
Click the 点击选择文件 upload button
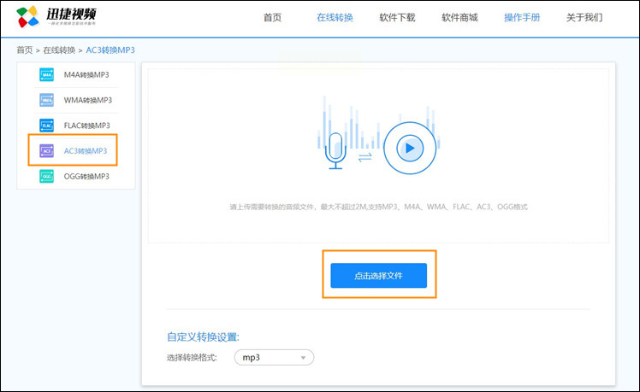379,276
